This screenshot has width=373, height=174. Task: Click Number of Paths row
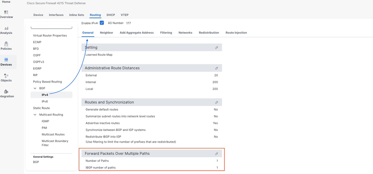[x=152, y=161]
